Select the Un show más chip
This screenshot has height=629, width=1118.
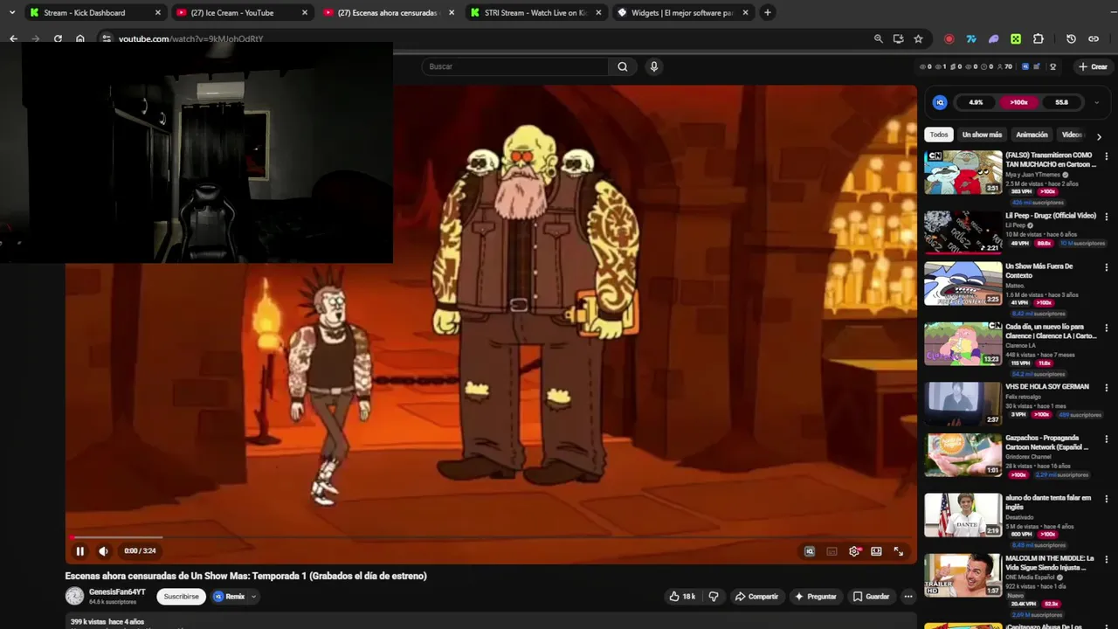coord(982,135)
